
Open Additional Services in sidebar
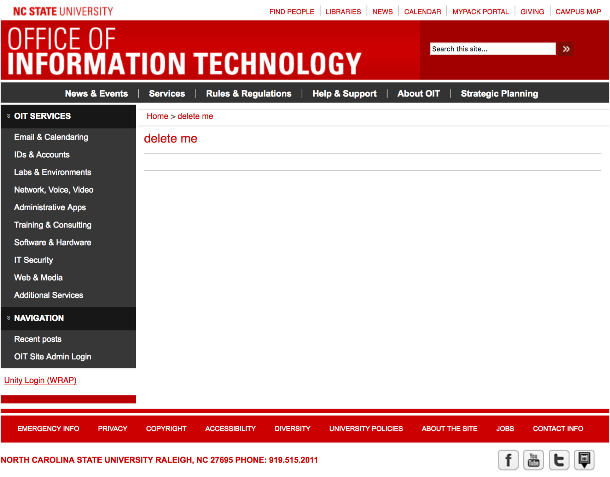[48, 295]
